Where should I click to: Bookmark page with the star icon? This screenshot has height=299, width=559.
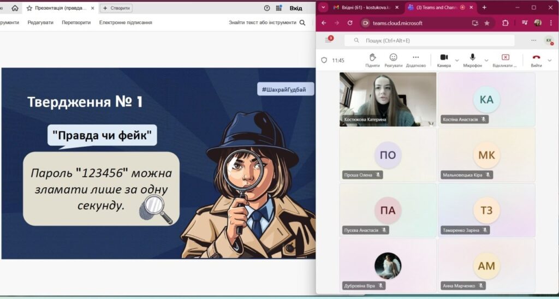tap(487, 23)
